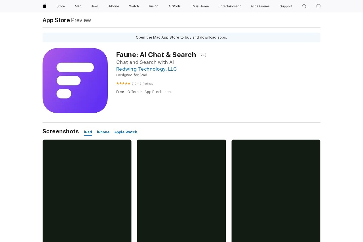Image resolution: width=363 pixels, height=242 pixels.
Task: Click the 17+ age rating badge
Action: (x=202, y=55)
